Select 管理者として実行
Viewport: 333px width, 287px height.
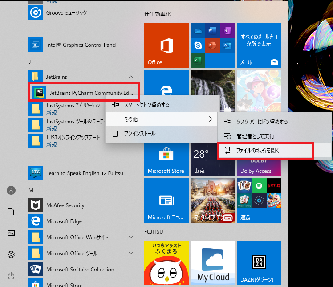click(274, 136)
